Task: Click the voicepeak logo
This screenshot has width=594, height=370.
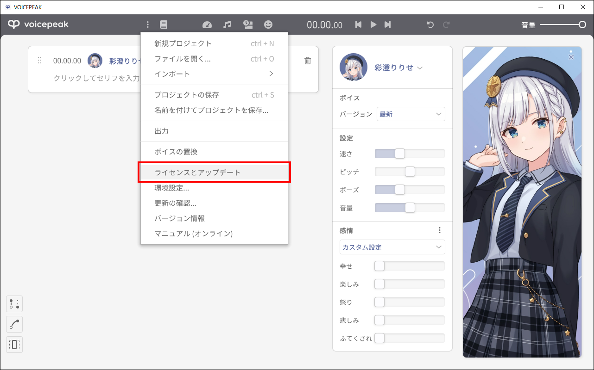Action: coord(38,25)
